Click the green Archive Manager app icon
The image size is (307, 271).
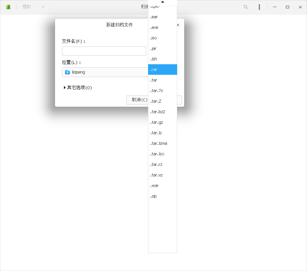pos(8,7)
